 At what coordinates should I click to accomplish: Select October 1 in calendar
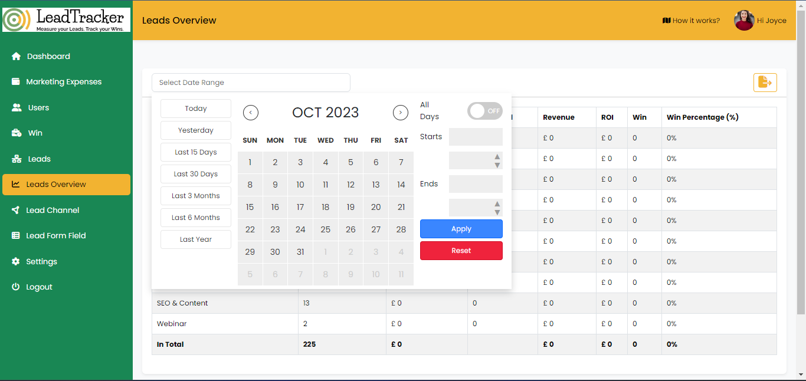coord(250,163)
